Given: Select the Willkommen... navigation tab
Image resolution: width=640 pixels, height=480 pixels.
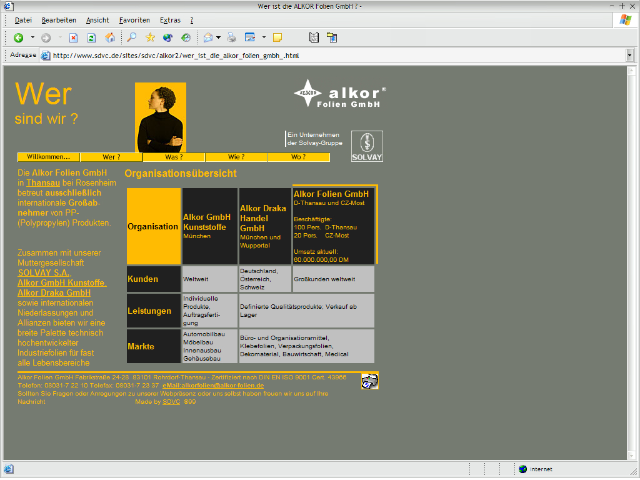Looking at the screenshot, I should pos(49,157).
